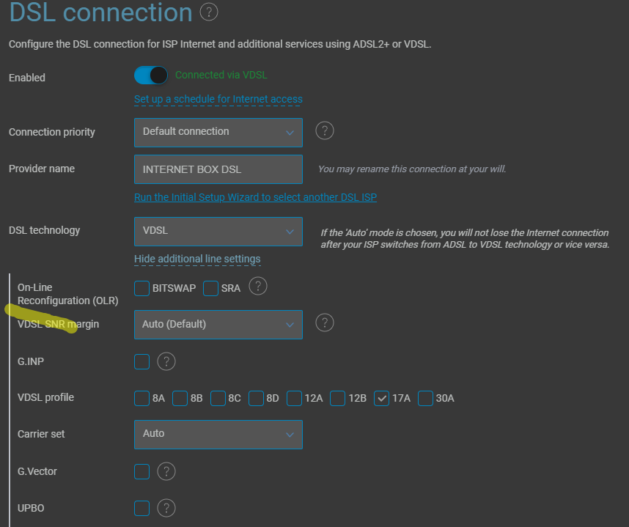629x527 pixels.
Task: Open G.Vector help question mark
Action: (x=166, y=471)
